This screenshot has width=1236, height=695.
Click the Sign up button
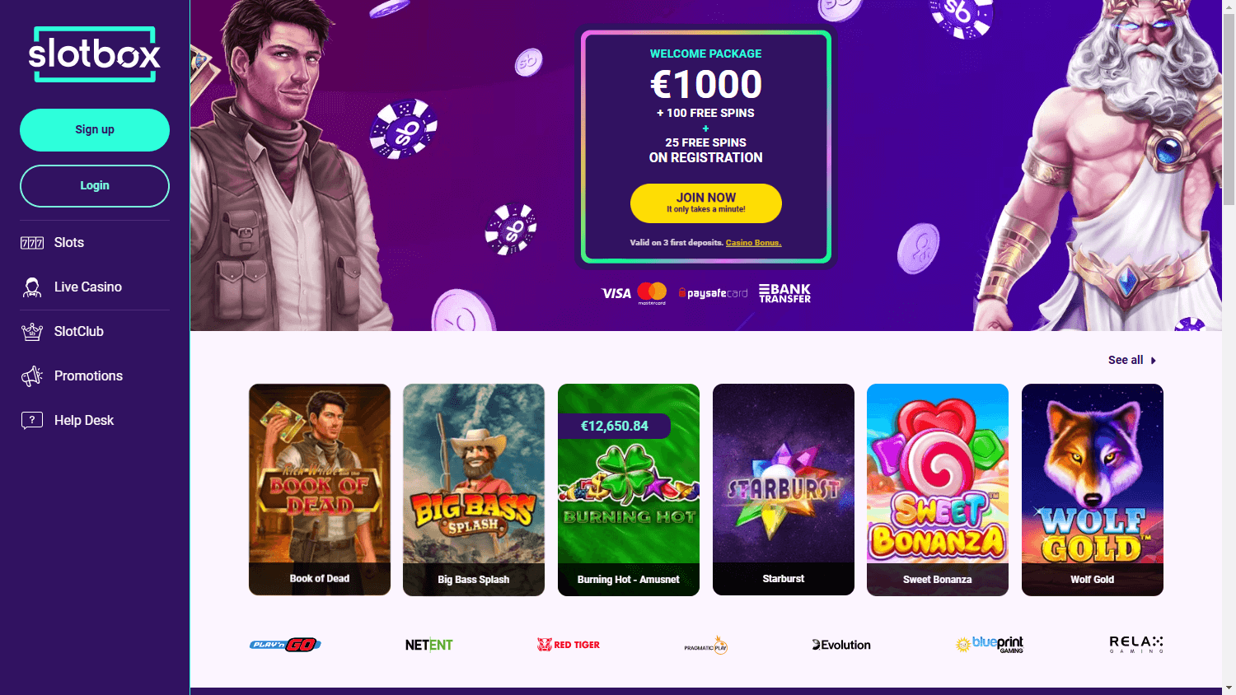click(95, 130)
